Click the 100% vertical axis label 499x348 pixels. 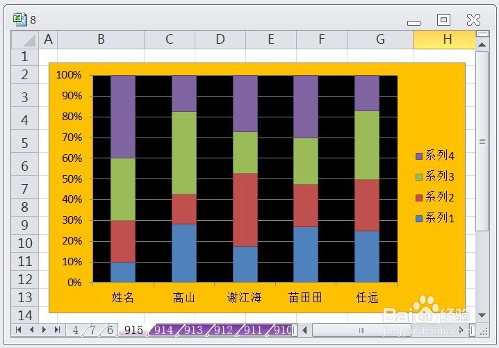pos(69,75)
